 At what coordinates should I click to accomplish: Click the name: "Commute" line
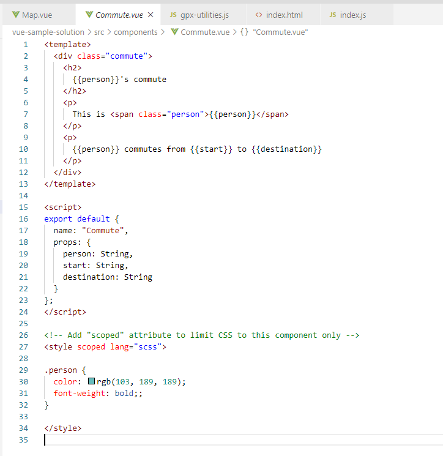(91, 231)
